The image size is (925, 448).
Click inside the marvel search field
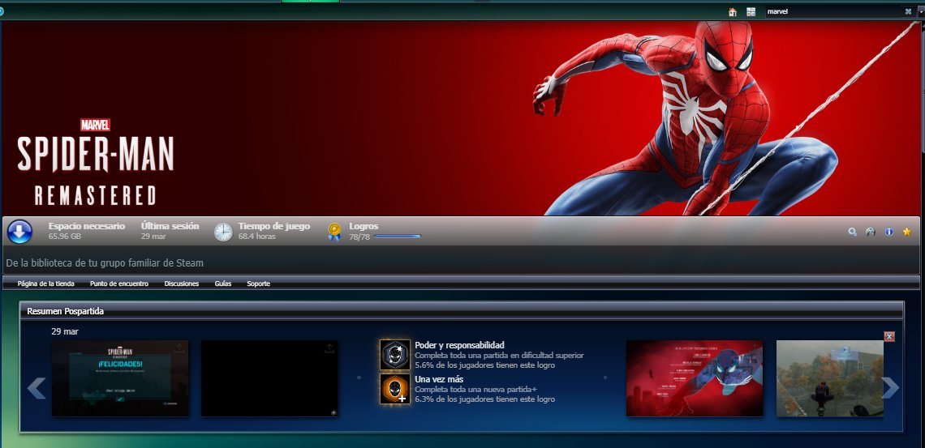[x=833, y=11]
